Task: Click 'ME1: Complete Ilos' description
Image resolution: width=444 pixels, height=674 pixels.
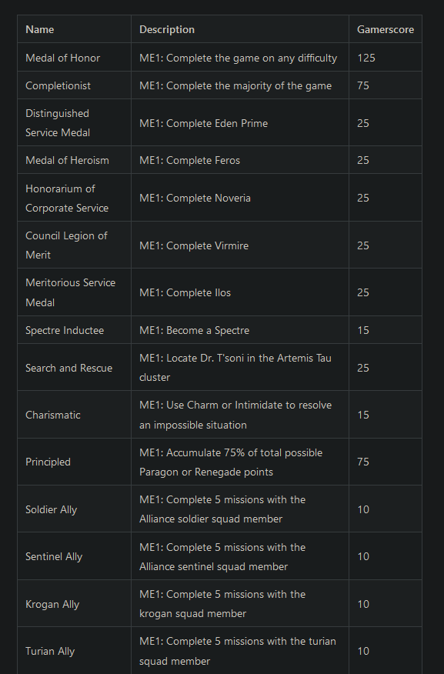Action: click(185, 292)
